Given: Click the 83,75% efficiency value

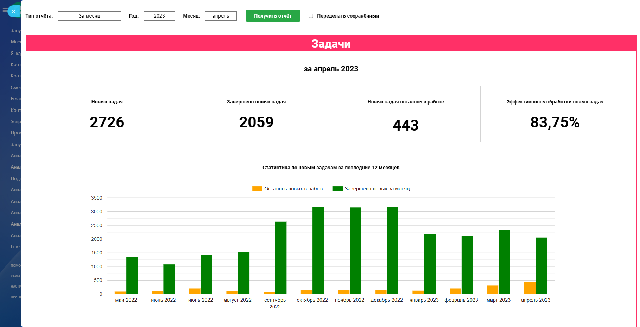Looking at the screenshot, I should [x=555, y=122].
